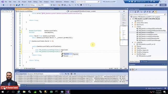Click the notifications bell in status bar

click(x=165, y=88)
